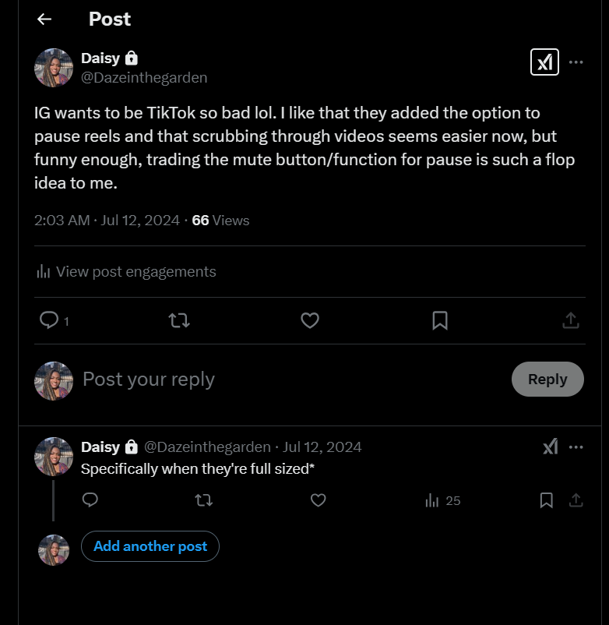The width and height of the screenshot is (609, 625).
Task: Like the main post
Action: coord(310,320)
